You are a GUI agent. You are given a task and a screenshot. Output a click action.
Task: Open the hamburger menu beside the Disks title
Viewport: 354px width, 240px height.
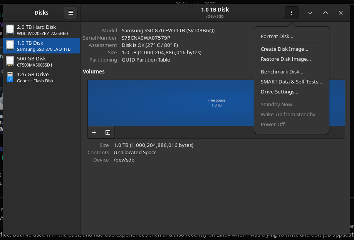[x=70, y=12]
